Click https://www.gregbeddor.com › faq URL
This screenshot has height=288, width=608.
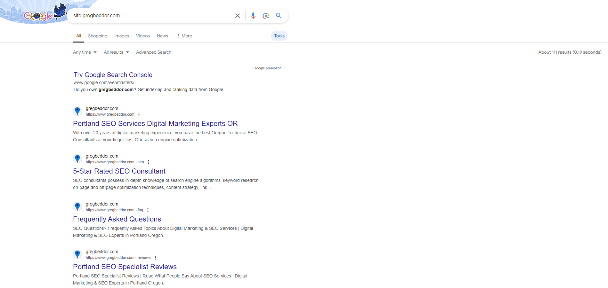tap(114, 210)
